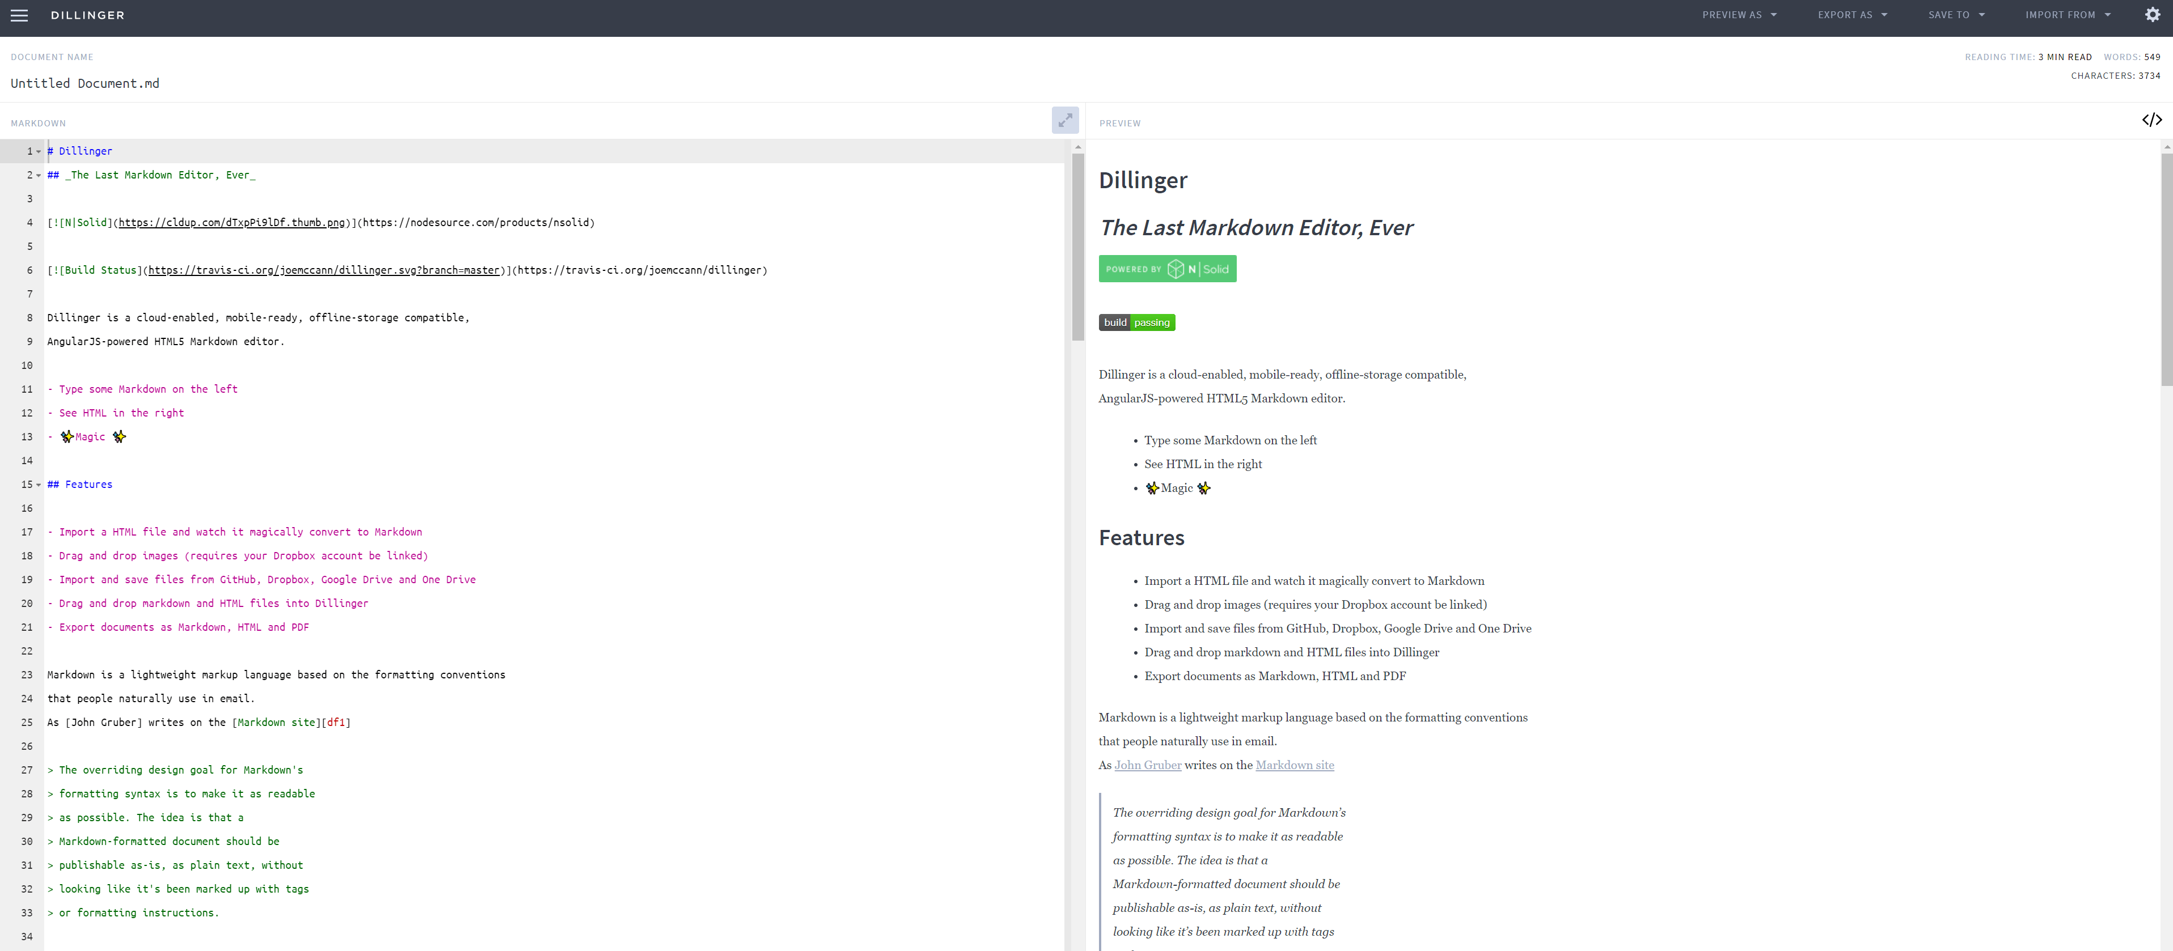
Task: Click the DILLINGER title in the top bar
Action: [88, 15]
